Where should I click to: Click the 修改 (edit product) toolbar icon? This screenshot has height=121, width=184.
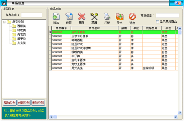69,17
